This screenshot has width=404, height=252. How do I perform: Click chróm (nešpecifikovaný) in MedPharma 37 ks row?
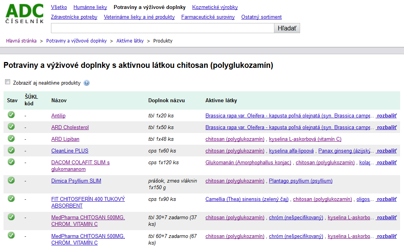pyautogui.click(x=296, y=217)
